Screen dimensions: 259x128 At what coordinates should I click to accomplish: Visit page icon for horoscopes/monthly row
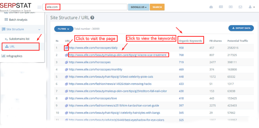coord(66,69)
